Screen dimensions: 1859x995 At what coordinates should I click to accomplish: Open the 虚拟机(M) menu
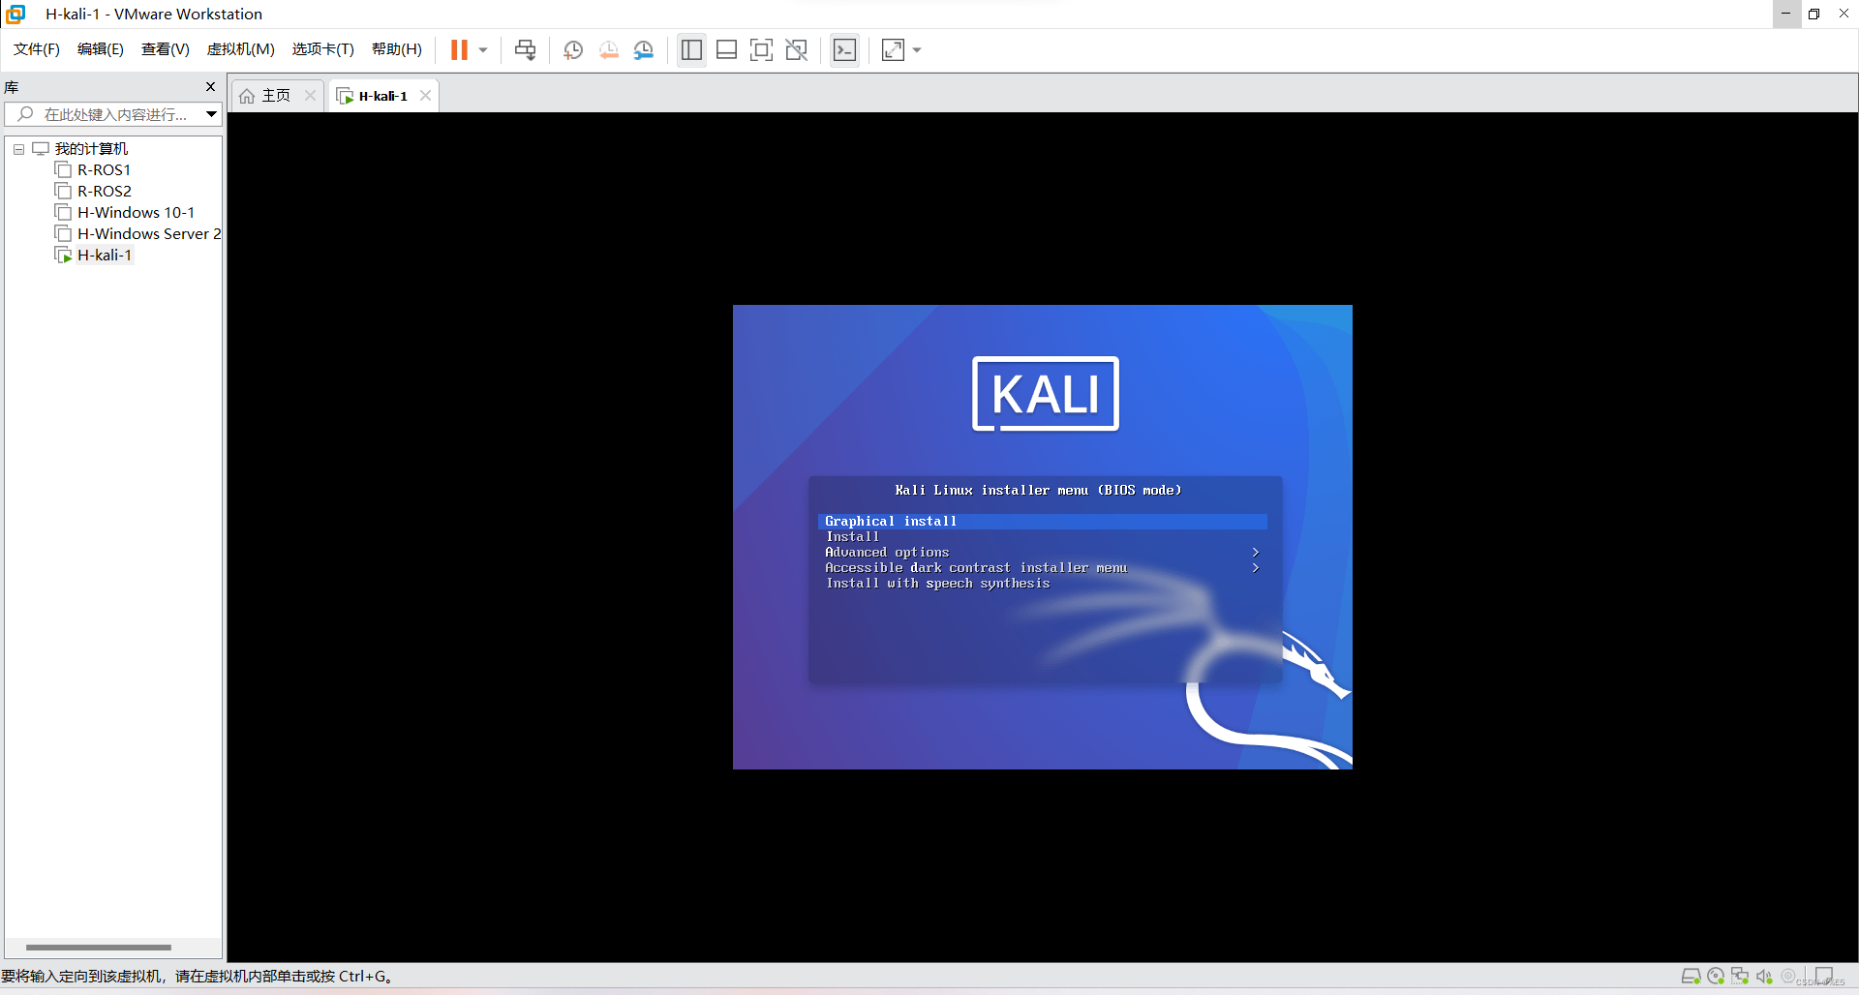[241, 49]
